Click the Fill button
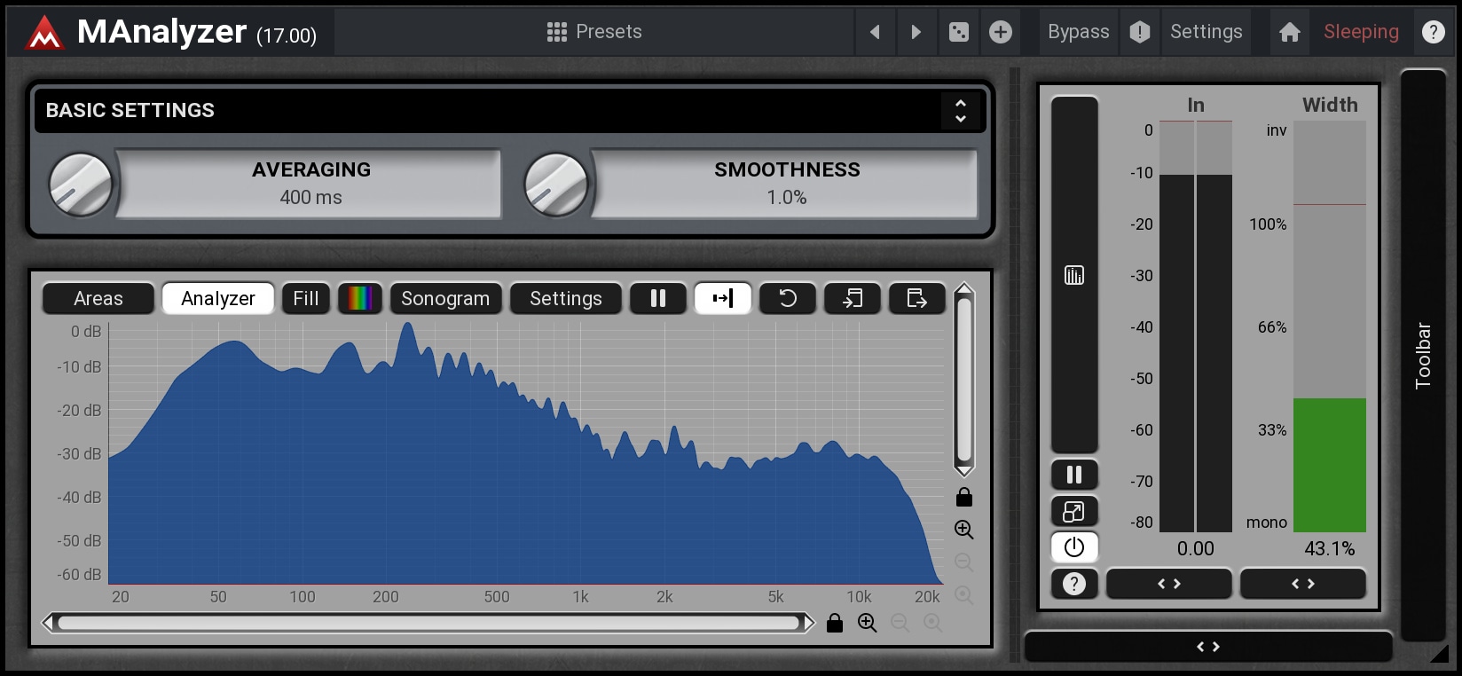Image resolution: width=1462 pixels, height=676 pixels. click(x=306, y=298)
